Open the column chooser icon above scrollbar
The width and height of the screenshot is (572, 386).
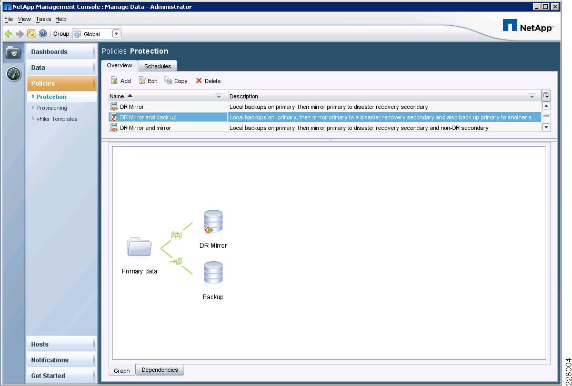tap(546, 96)
